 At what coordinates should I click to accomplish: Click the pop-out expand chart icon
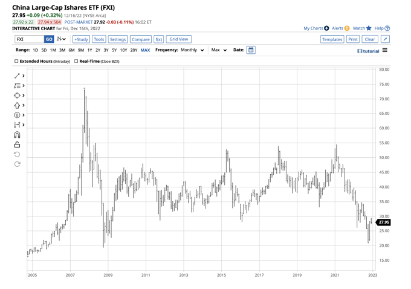(x=385, y=39)
